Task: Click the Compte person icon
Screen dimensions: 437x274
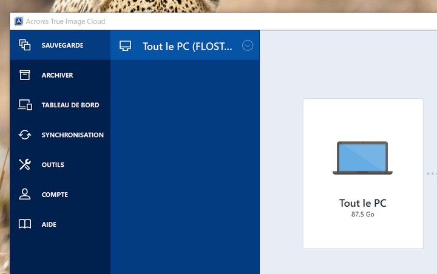Action: point(25,194)
